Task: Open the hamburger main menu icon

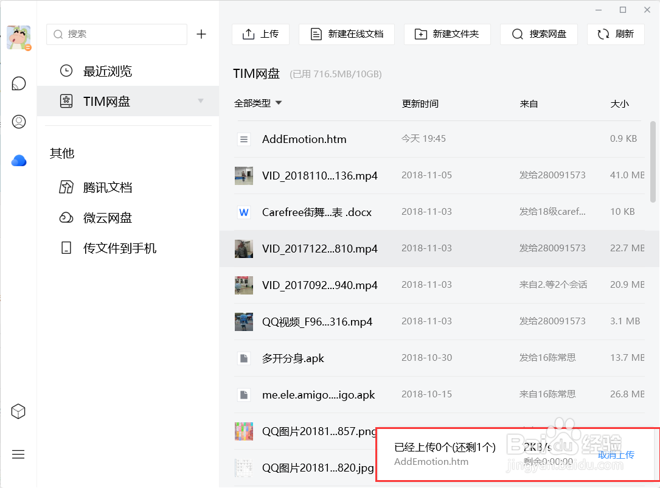Action: point(18,455)
